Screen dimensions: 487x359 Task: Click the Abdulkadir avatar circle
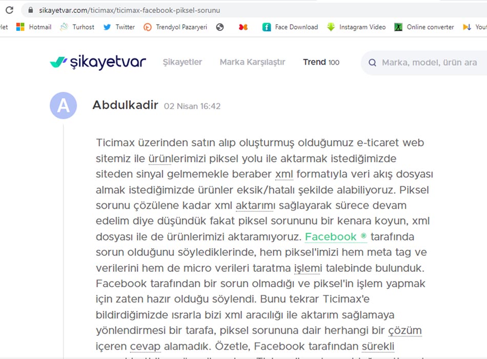coord(63,106)
